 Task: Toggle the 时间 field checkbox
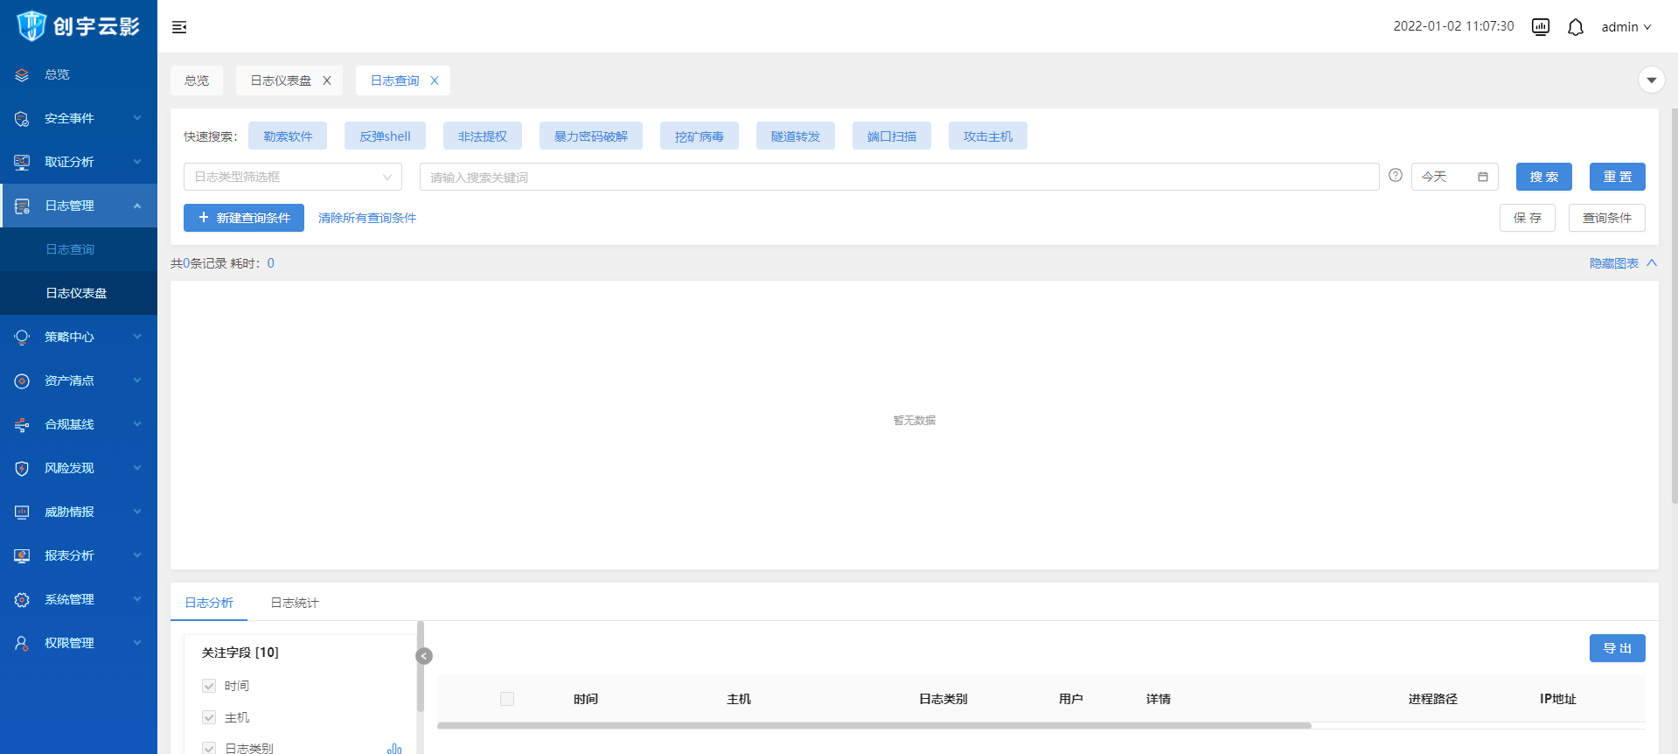(209, 686)
